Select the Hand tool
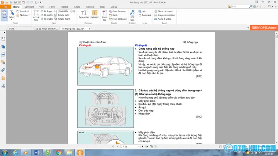 [x=4, y=15]
